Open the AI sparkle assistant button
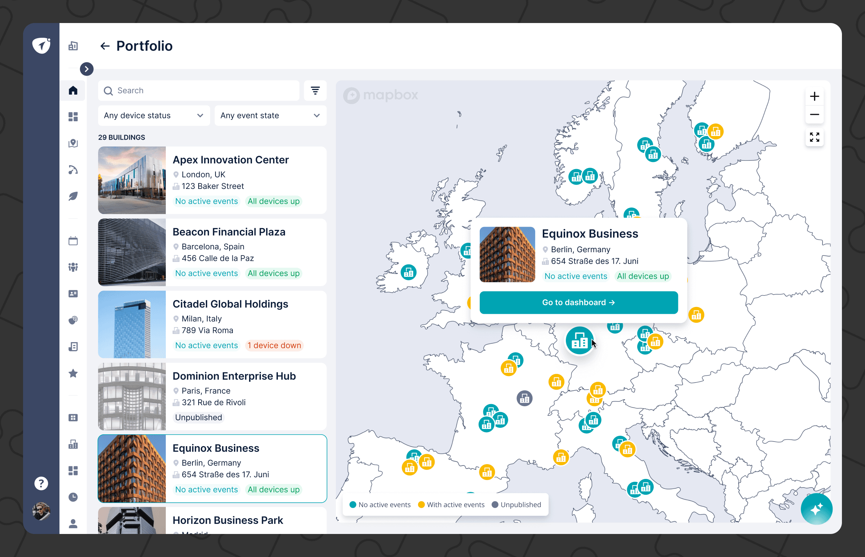Viewport: 865px width, 557px height. coord(816,509)
